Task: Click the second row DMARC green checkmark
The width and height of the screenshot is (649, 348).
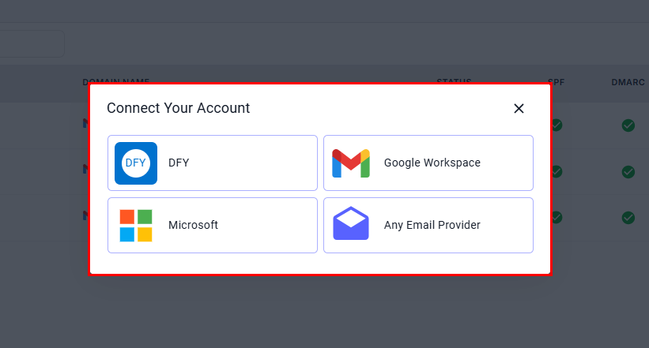Action: pos(628,171)
